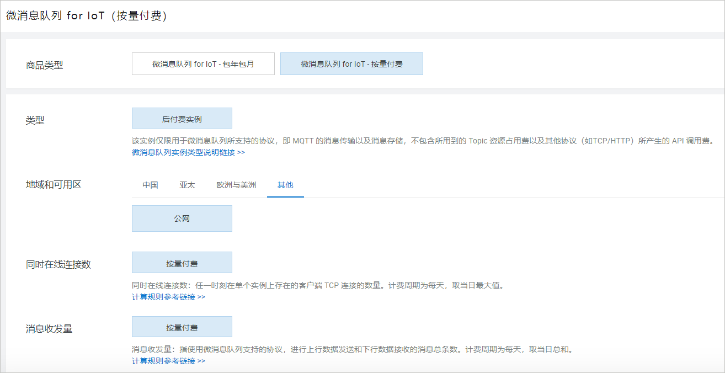The height and width of the screenshot is (373, 725).
Task: Click the 同时在线连接数 definition sentence
Action: tap(318, 286)
